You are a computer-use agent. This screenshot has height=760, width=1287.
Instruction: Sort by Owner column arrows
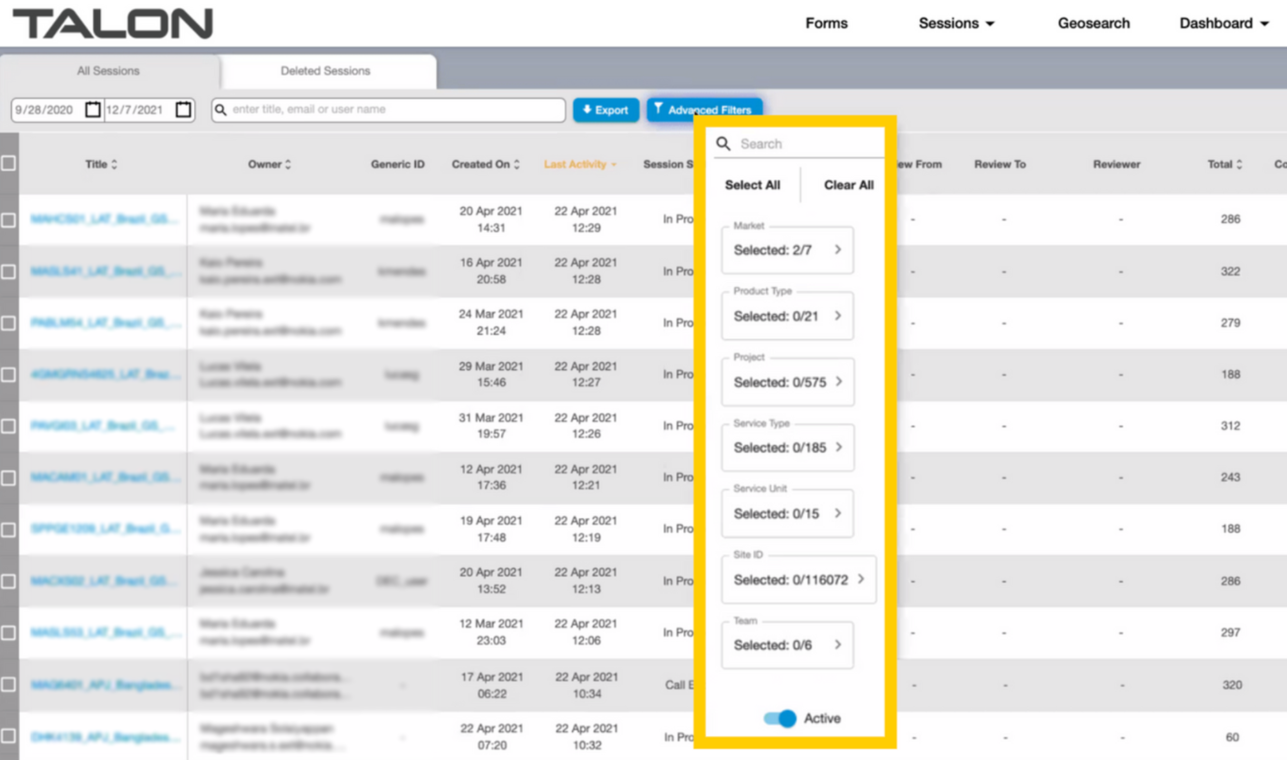click(288, 164)
